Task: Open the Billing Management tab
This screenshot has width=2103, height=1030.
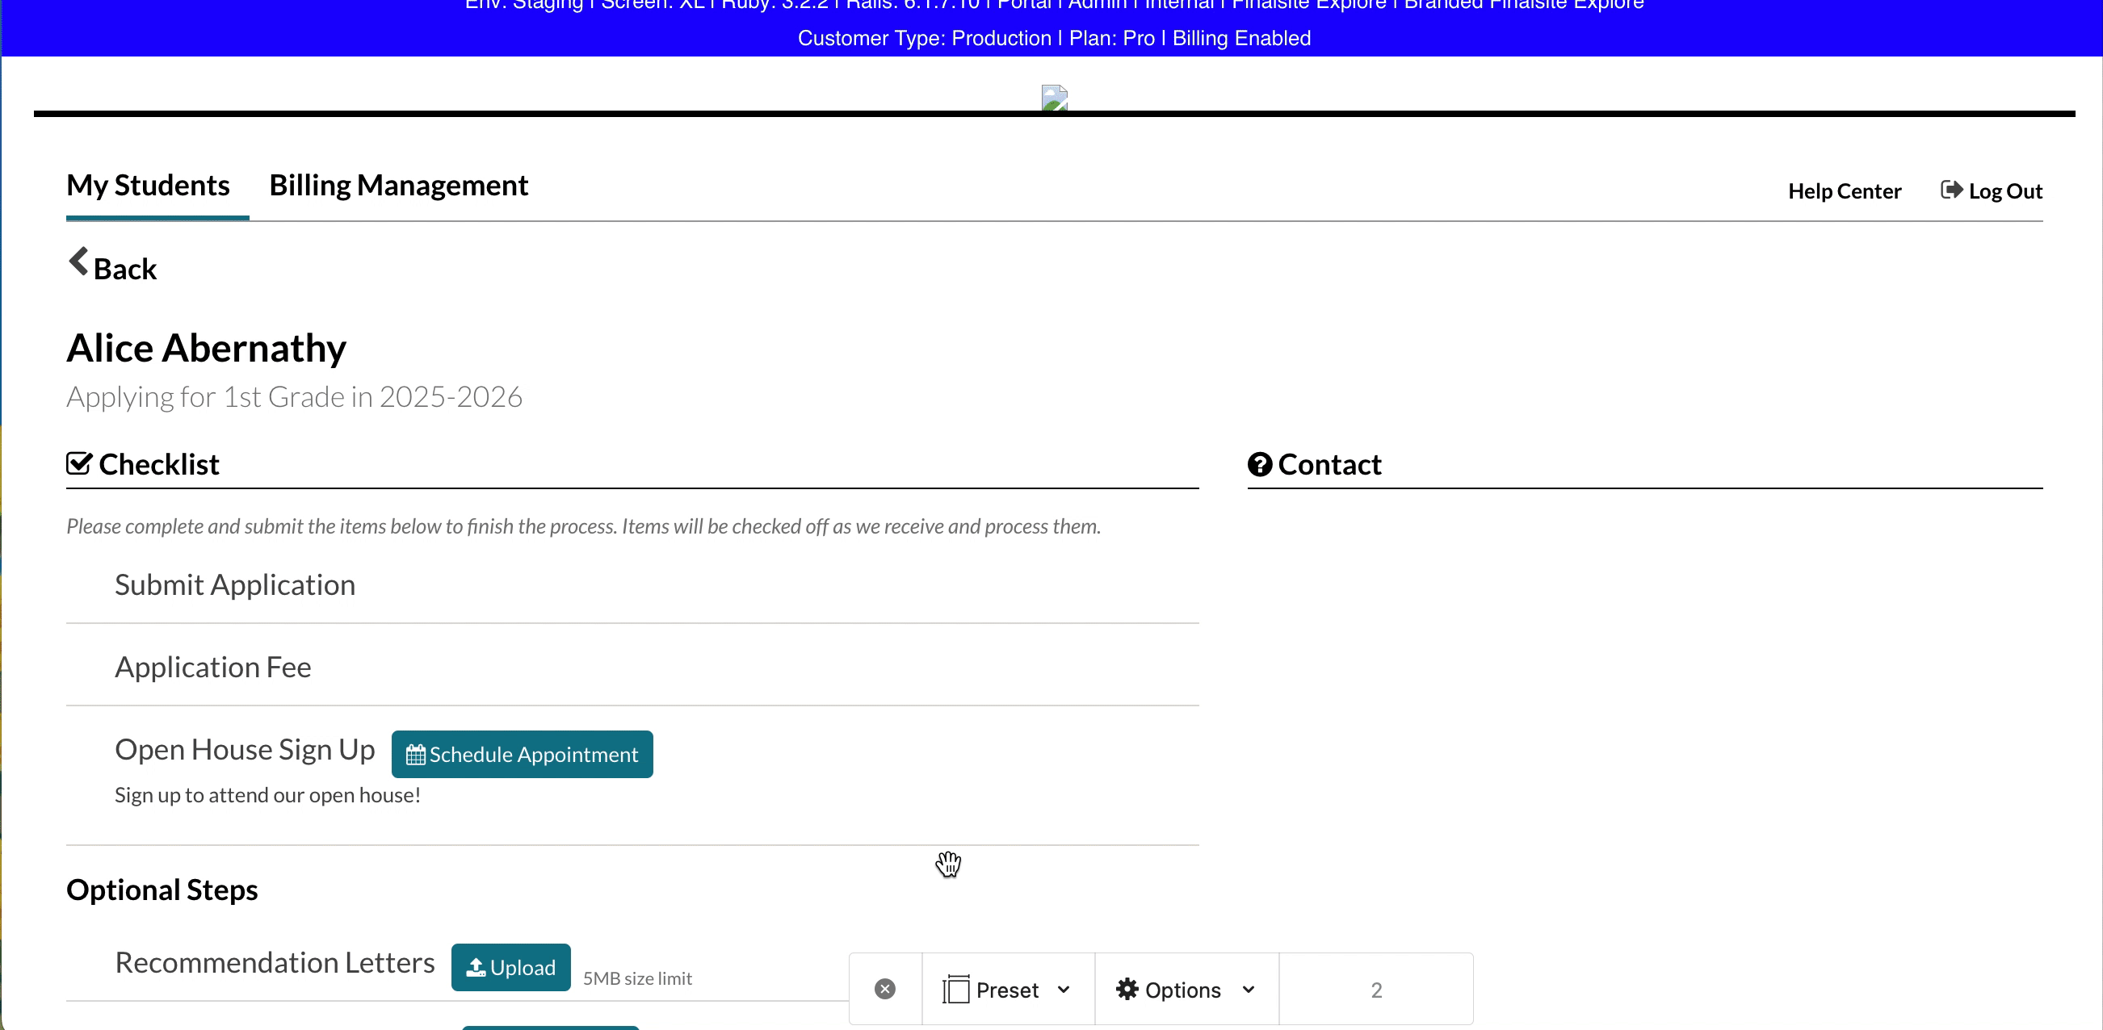Action: pos(398,186)
